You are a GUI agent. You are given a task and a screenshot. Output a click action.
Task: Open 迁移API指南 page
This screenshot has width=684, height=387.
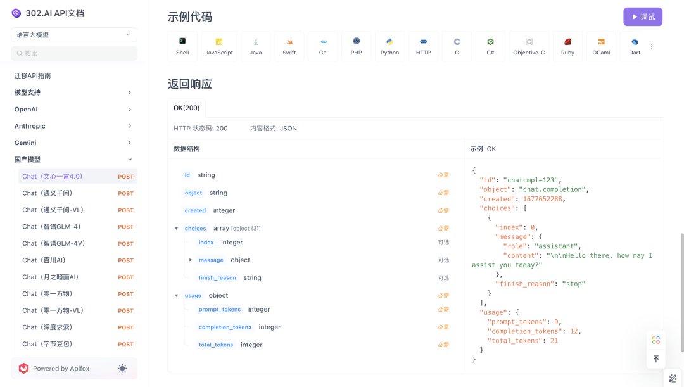click(x=32, y=75)
